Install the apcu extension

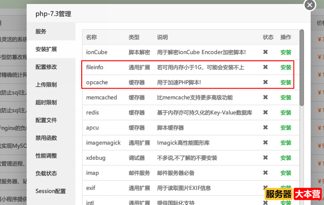(286, 128)
